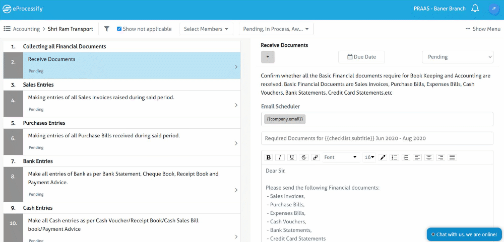Image resolution: width=504 pixels, height=242 pixels.
Task: Select Making entries of Sales Invoices task
Action: tap(122, 104)
